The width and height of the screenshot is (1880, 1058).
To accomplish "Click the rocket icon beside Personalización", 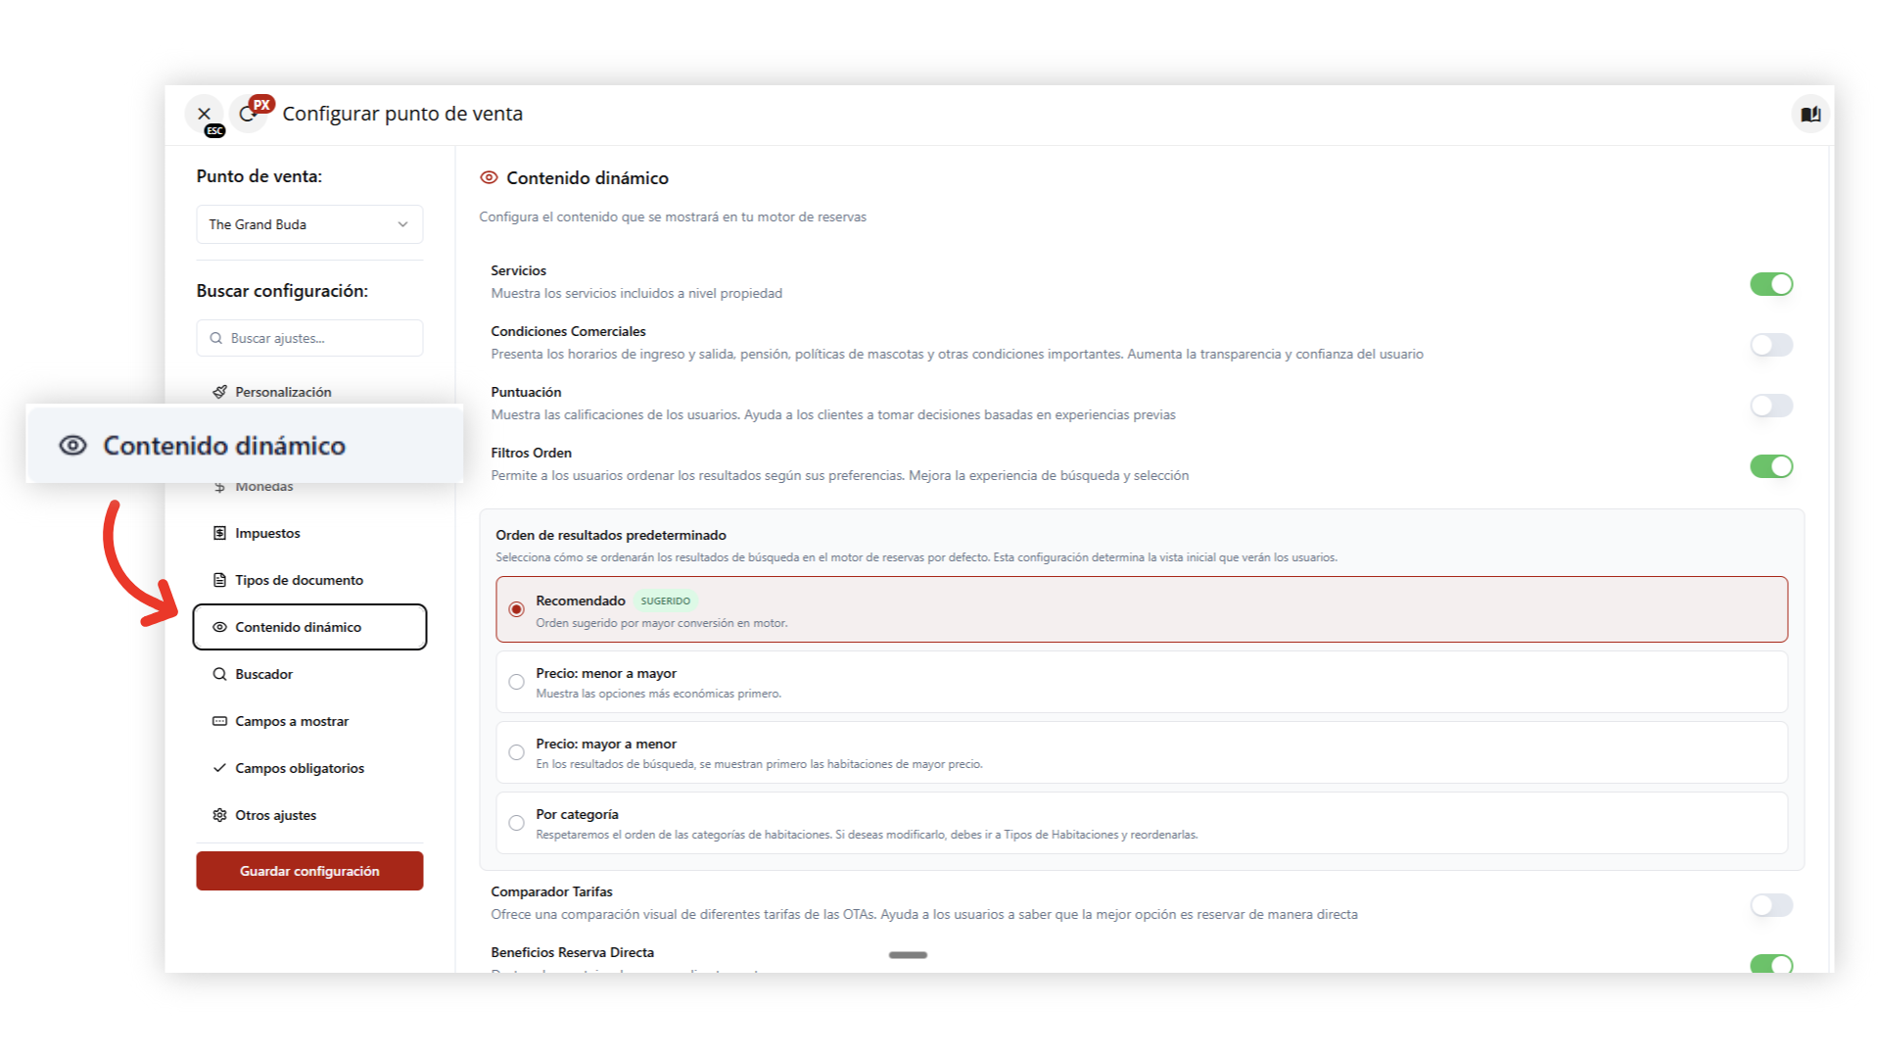I will (x=219, y=392).
